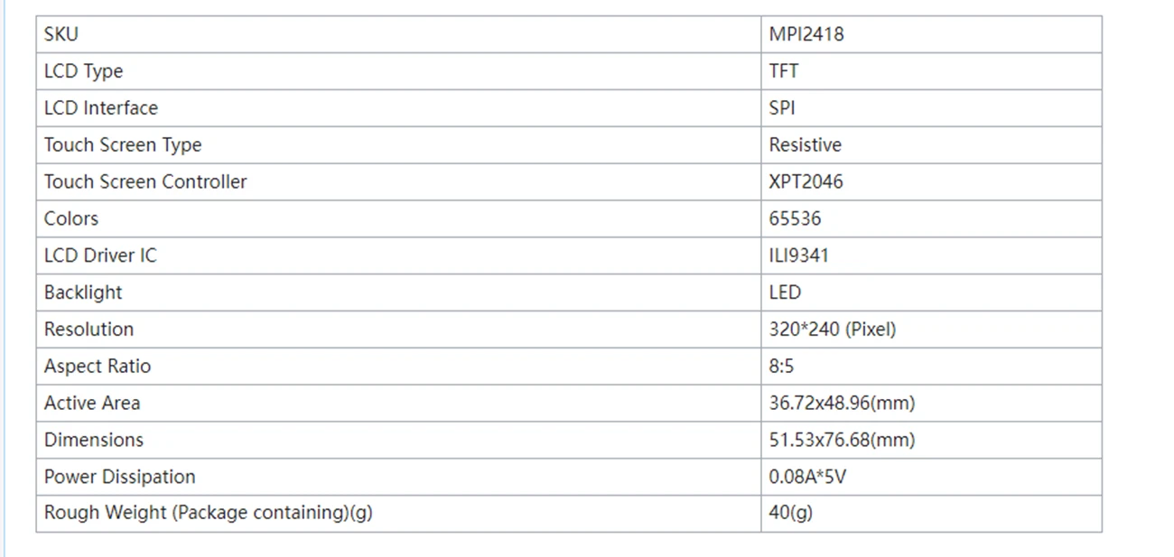Click the Aspect Ratio 8:5 value
Screen dimensions: 1174x557
tap(782, 367)
